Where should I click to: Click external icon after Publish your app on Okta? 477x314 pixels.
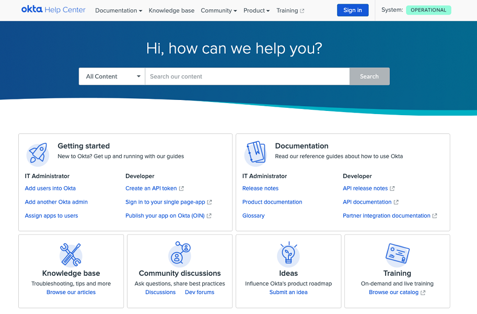coord(209,216)
